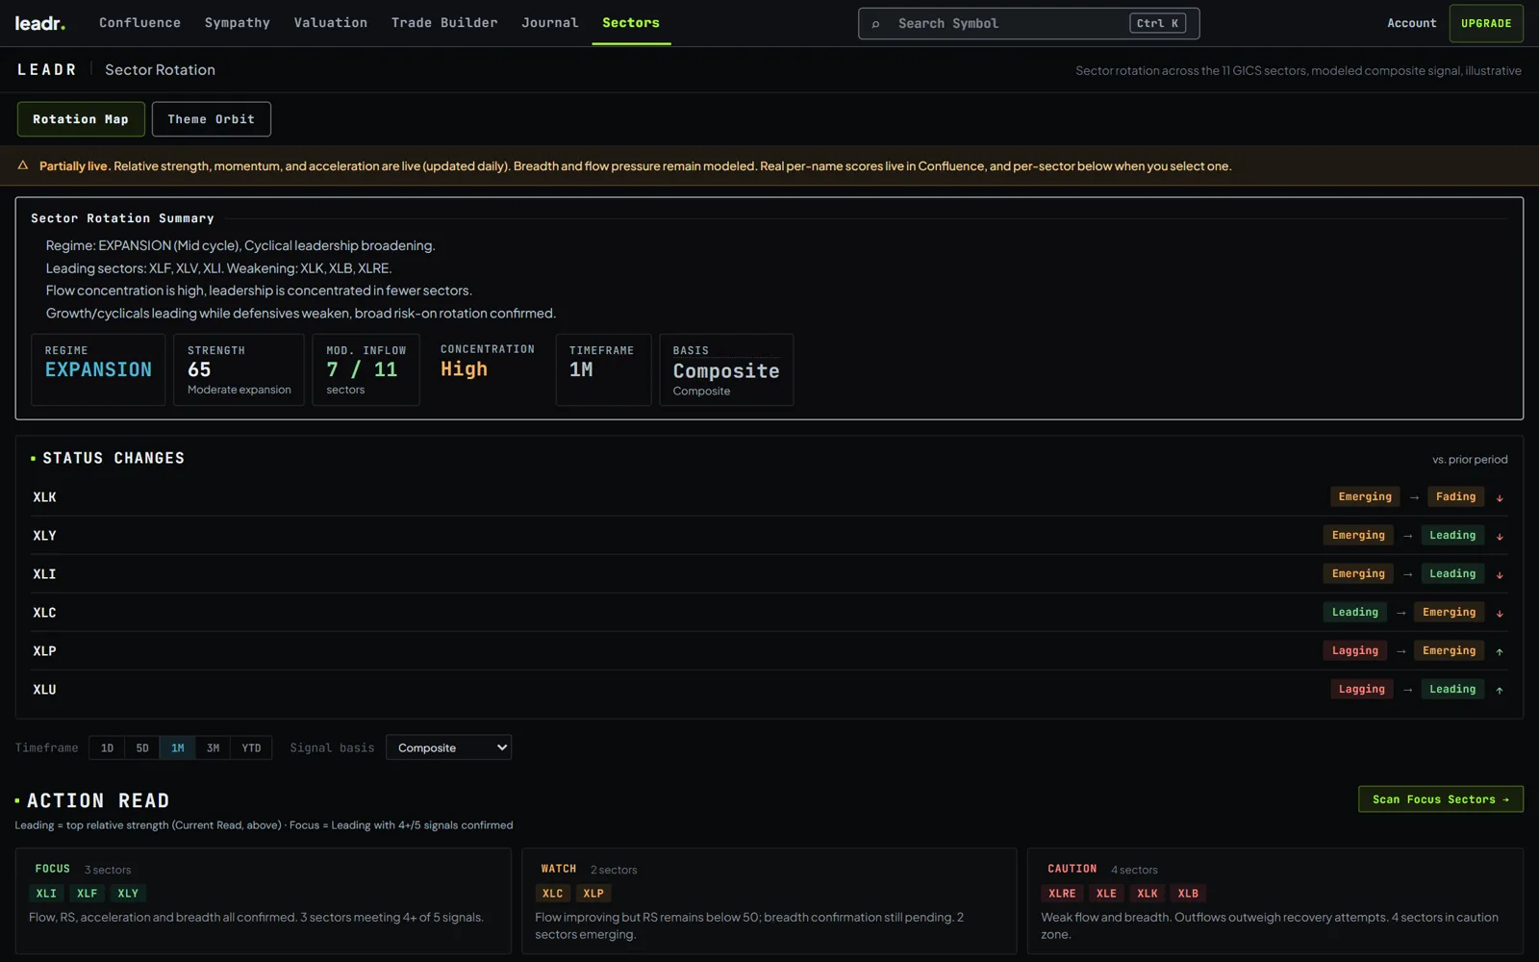
Task: Click the up arrow in the XLU row
Action: click(1500, 690)
